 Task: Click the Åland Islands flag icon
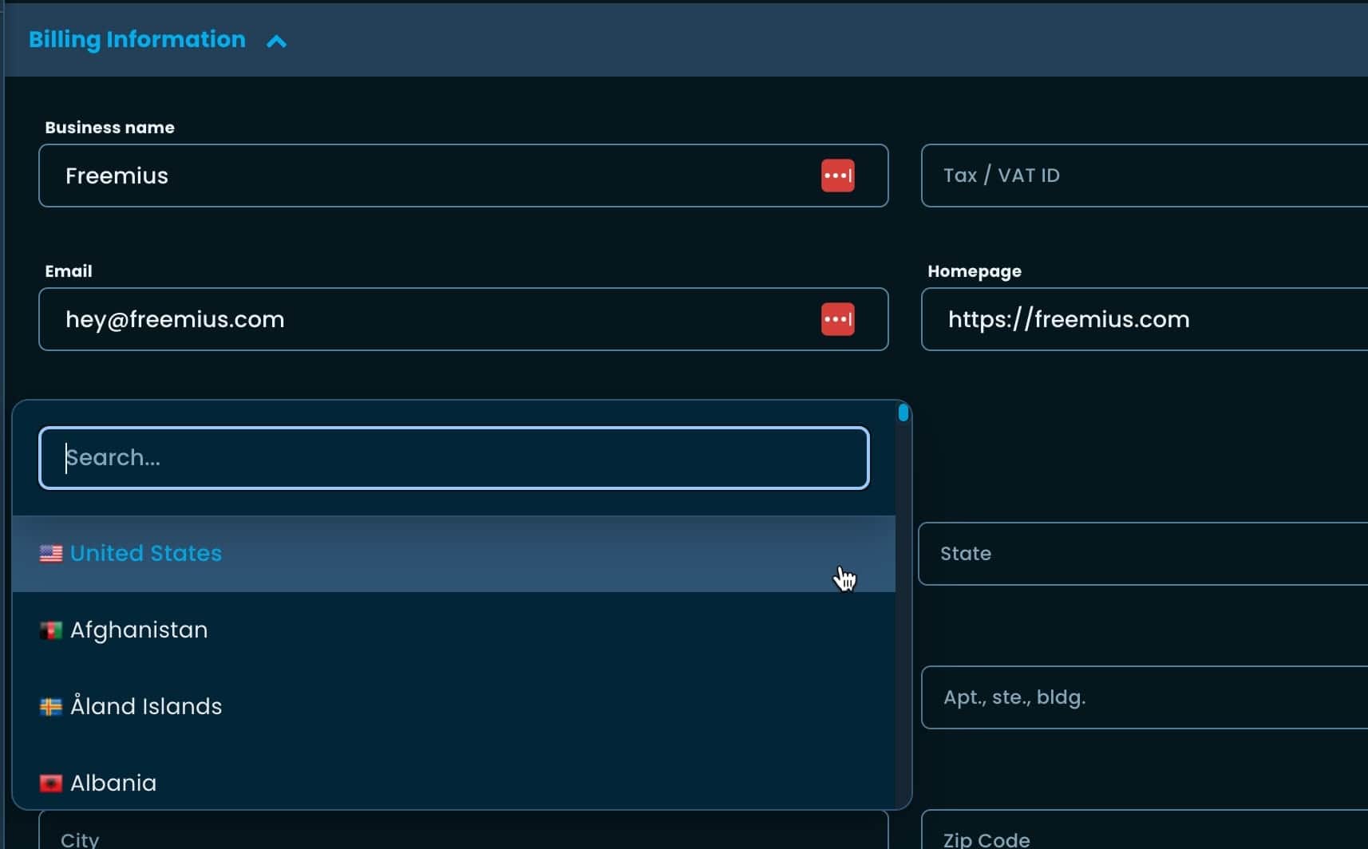click(x=51, y=707)
